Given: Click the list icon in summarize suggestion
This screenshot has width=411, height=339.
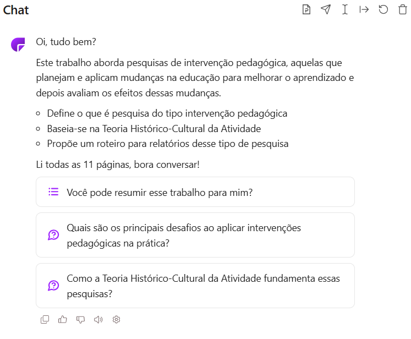Looking at the screenshot, I should click(x=53, y=192).
